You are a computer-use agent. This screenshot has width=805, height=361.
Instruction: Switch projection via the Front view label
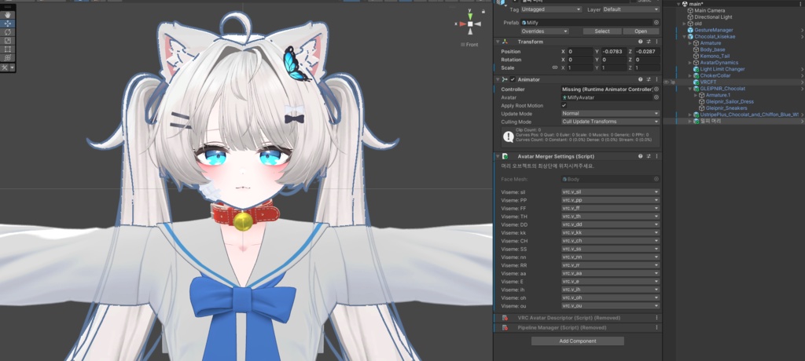[470, 45]
